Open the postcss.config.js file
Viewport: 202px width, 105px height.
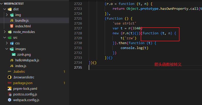(25, 94)
